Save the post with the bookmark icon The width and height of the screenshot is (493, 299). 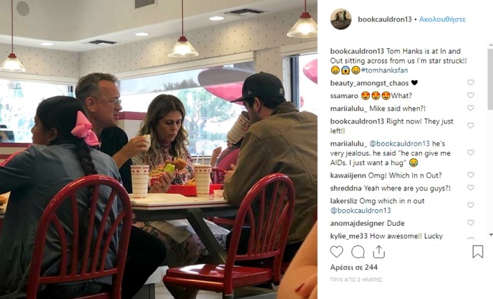pyautogui.click(x=478, y=252)
